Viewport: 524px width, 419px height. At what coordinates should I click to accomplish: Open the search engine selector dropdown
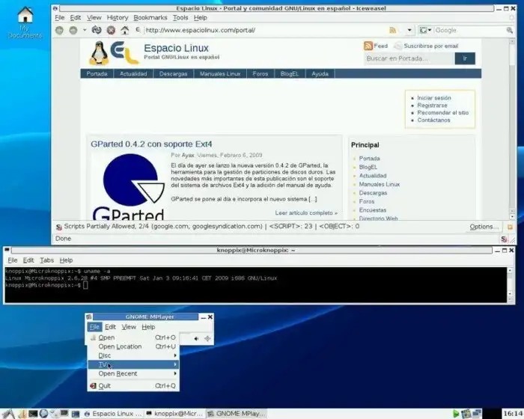(x=426, y=31)
